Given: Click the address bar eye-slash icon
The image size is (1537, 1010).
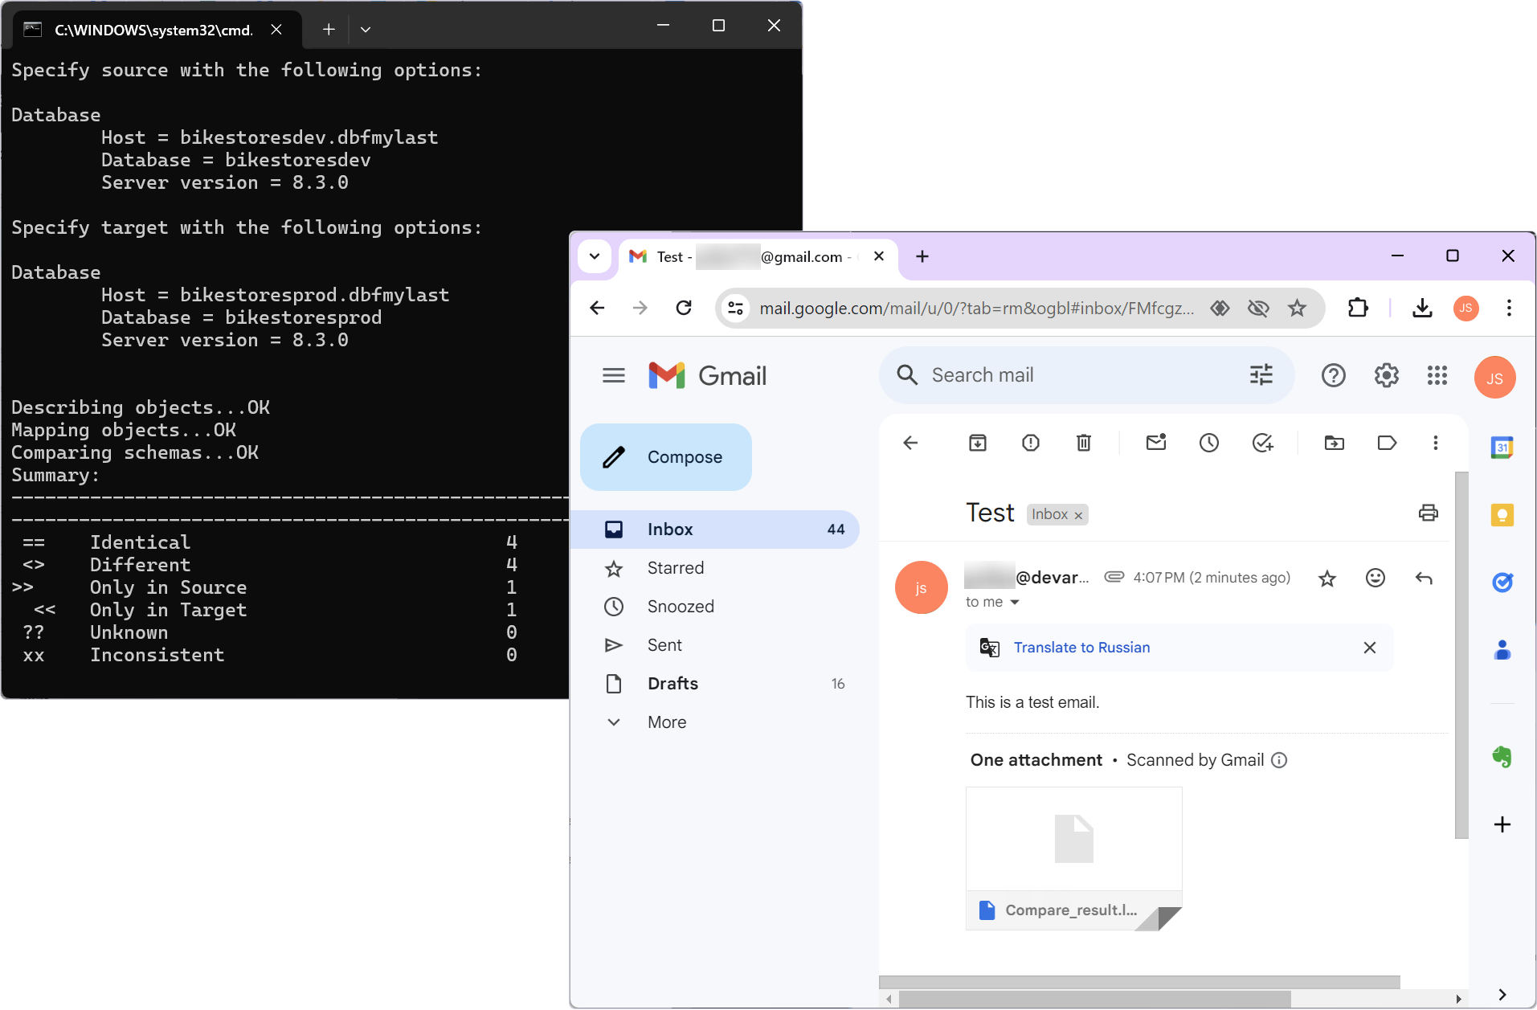Looking at the screenshot, I should 1258,308.
